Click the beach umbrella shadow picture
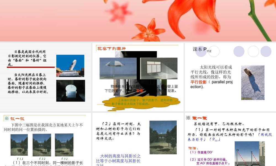 118,68
